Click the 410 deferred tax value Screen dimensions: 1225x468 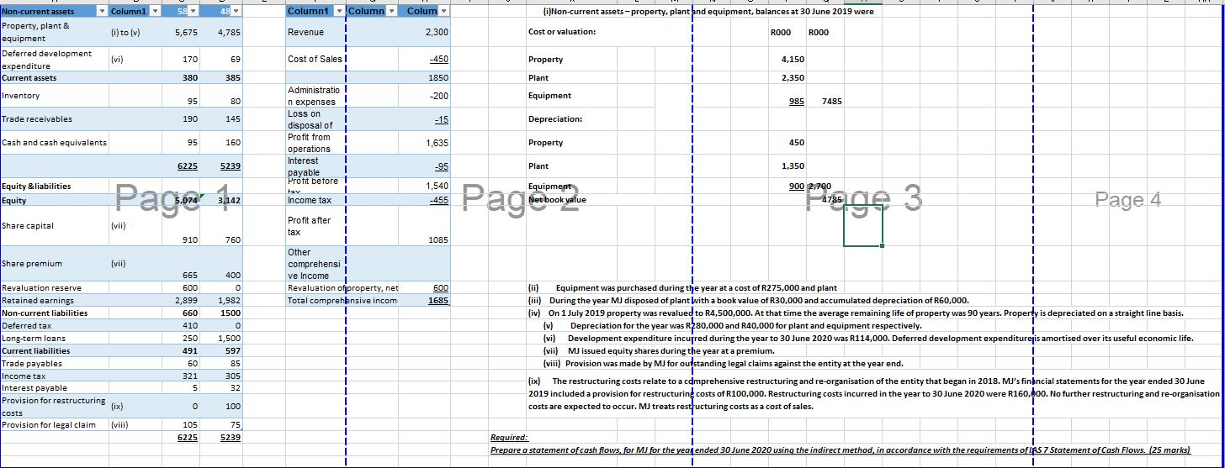pyautogui.click(x=179, y=325)
